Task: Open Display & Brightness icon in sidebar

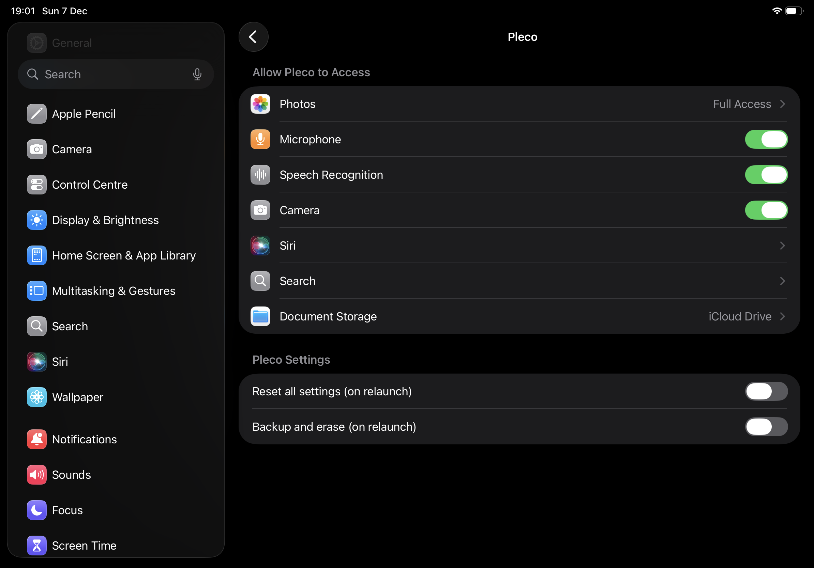Action: click(x=36, y=220)
